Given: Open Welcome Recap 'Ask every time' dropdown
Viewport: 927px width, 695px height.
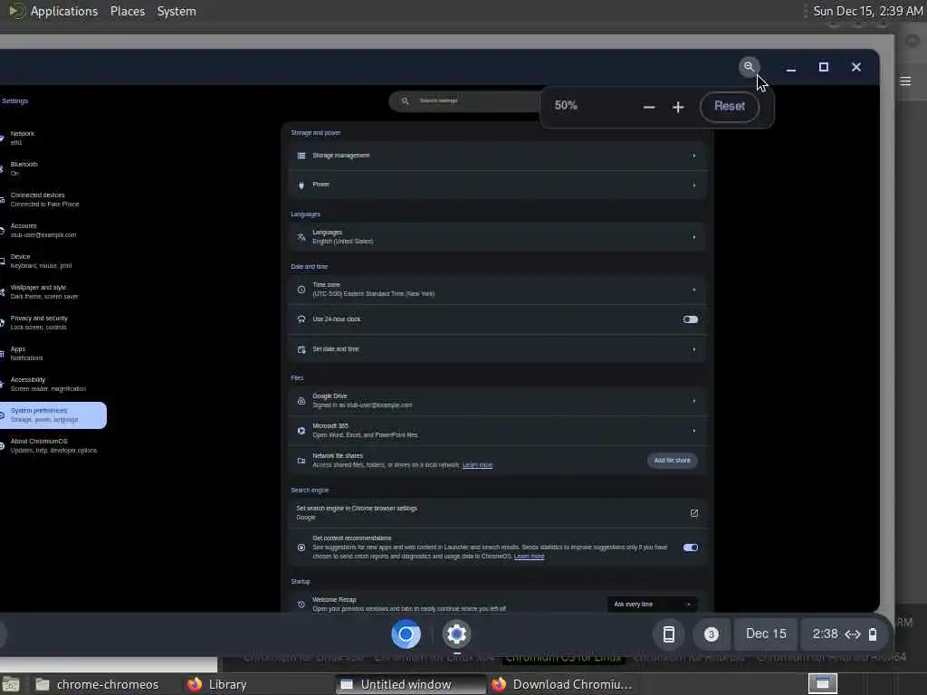Looking at the screenshot, I should click(652, 604).
